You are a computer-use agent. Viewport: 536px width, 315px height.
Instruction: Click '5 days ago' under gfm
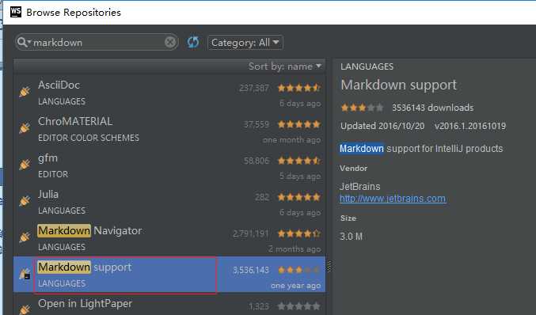(300, 176)
